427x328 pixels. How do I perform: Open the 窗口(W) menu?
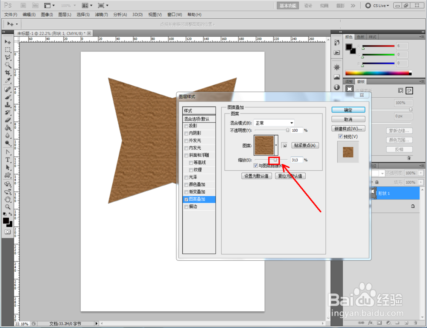(175, 15)
